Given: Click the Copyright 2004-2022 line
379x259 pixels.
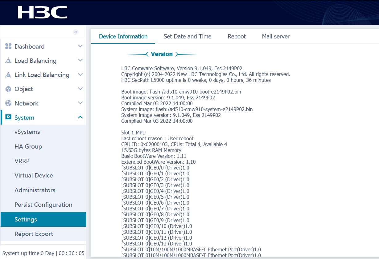Looking at the screenshot, I should pos(206,74).
